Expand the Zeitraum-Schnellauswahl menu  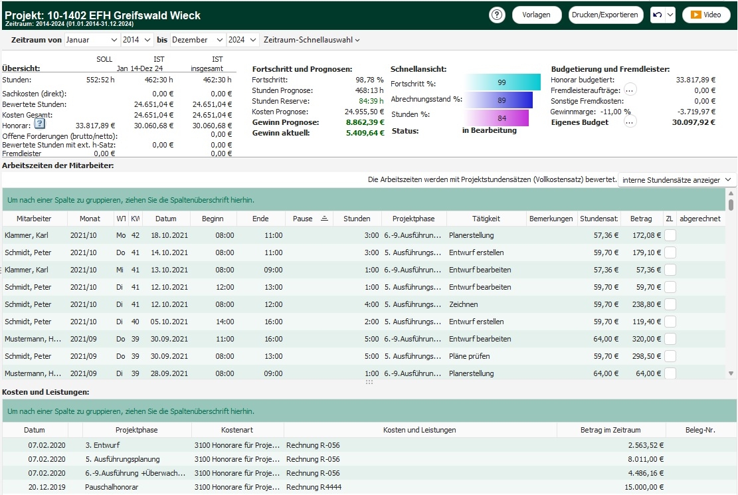tap(312, 40)
